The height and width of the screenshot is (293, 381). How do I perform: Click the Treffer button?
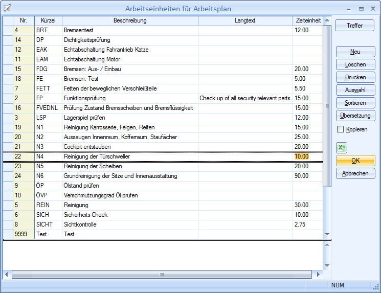click(354, 26)
